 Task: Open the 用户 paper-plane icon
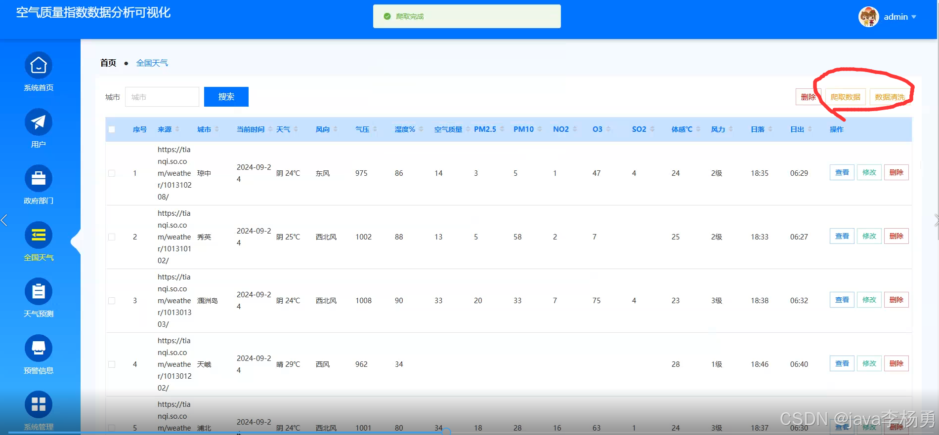[39, 122]
